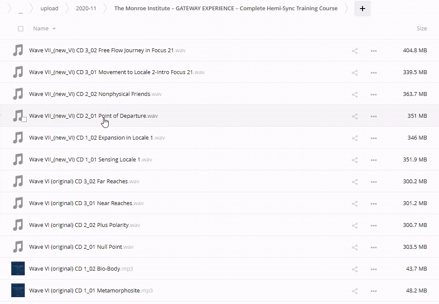
Task: Open more options for Metamorphosite mp3
Action: (373, 291)
